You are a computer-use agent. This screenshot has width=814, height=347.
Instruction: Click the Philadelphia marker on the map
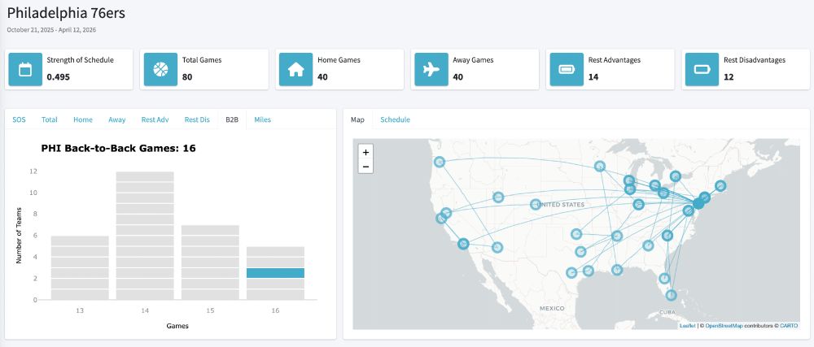[698, 203]
